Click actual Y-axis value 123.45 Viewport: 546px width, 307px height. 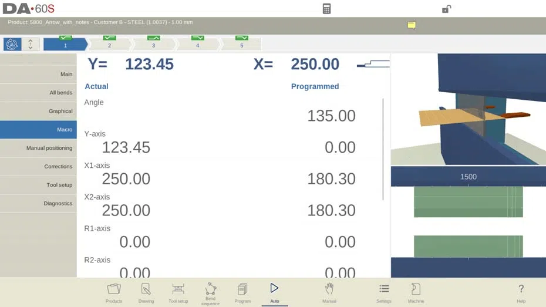pyautogui.click(x=126, y=147)
